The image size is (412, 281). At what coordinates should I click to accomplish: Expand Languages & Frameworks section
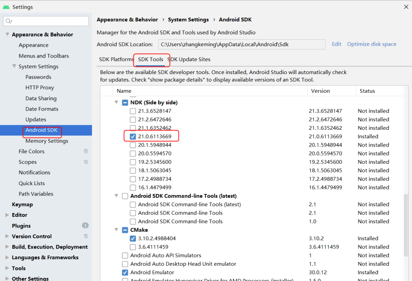point(7,258)
